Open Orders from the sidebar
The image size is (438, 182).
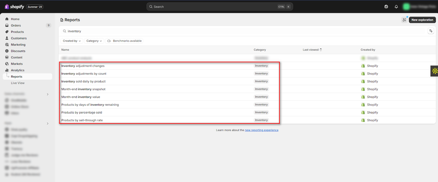tap(16, 25)
